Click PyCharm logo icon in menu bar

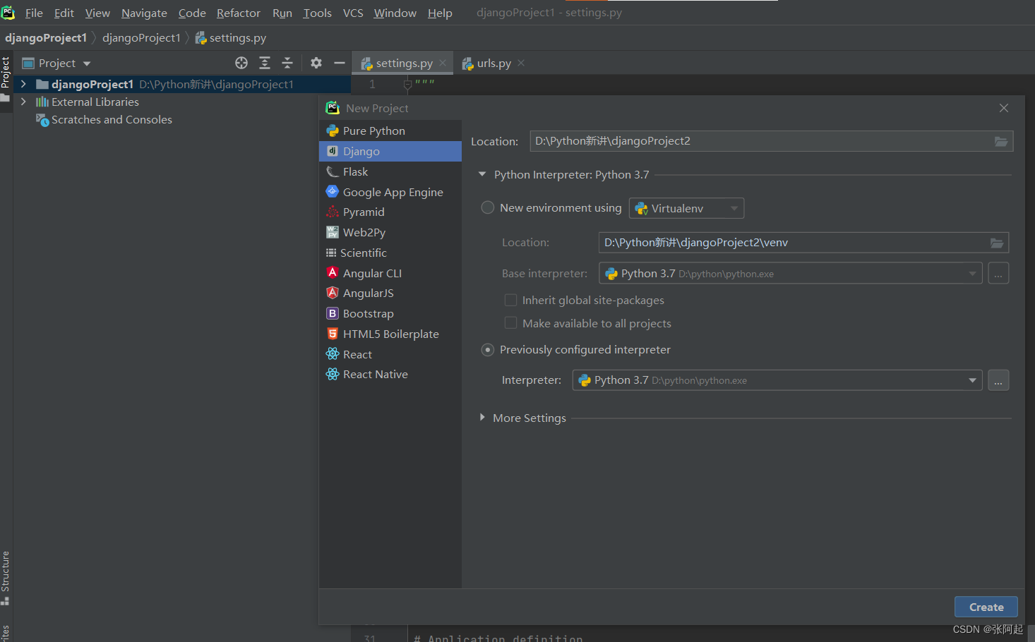(x=8, y=12)
